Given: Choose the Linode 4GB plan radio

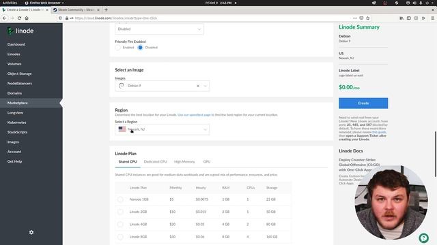Looking at the screenshot, I should click(x=120, y=225).
